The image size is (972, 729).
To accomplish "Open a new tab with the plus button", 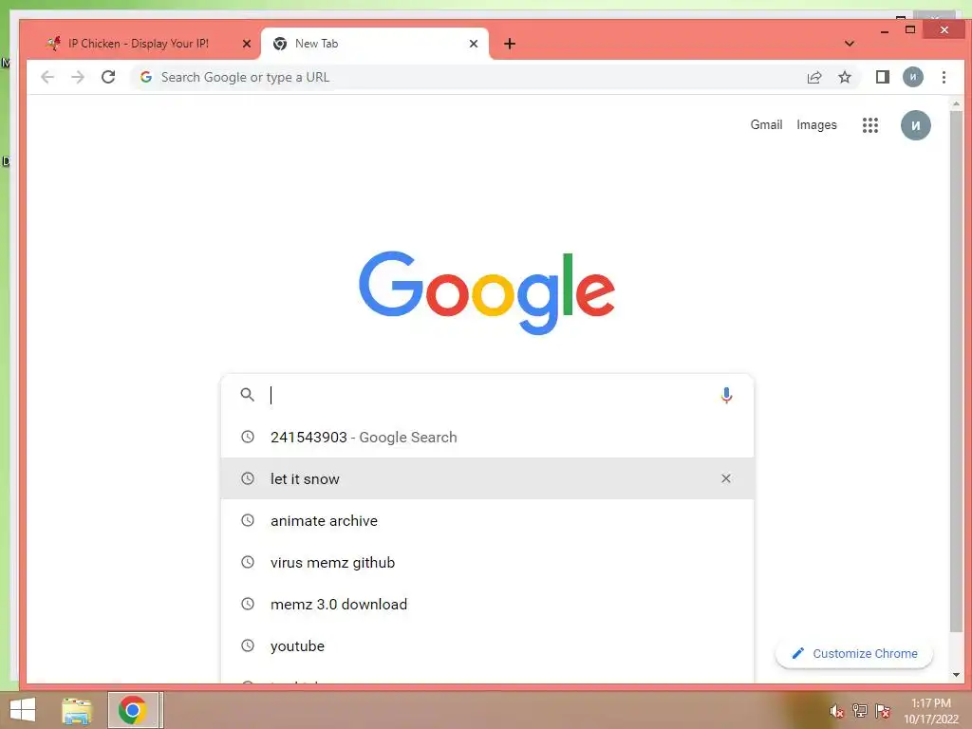I will (510, 44).
